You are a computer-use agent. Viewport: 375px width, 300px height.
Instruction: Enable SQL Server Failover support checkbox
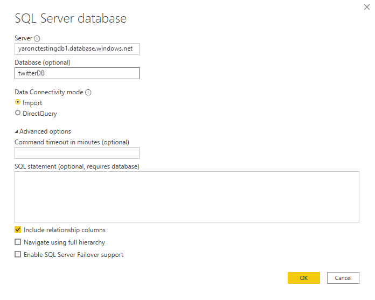click(18, 254)
